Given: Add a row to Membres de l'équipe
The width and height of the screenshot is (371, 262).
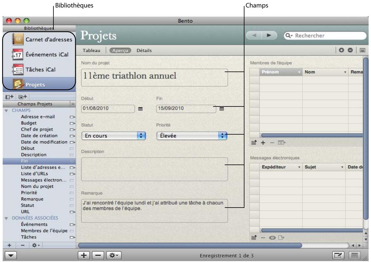Looking at the screenshot, I should click(263, 143).
